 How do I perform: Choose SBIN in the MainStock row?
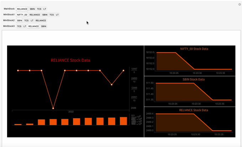click(32, 9)
